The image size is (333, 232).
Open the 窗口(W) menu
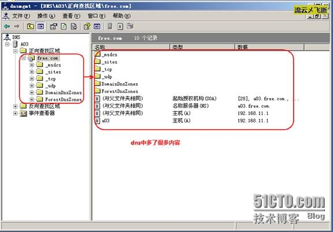pyautogui.click(x=97, y=16)
